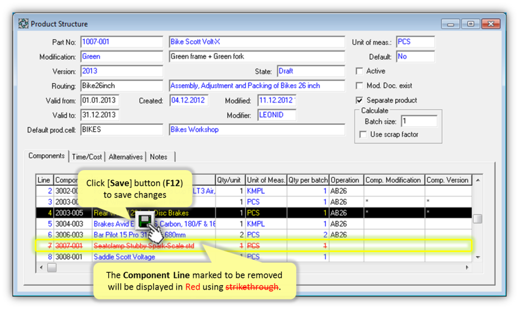Click the Comp. Version column header
This screenshot has height=309, width=519.
point(449,180)
